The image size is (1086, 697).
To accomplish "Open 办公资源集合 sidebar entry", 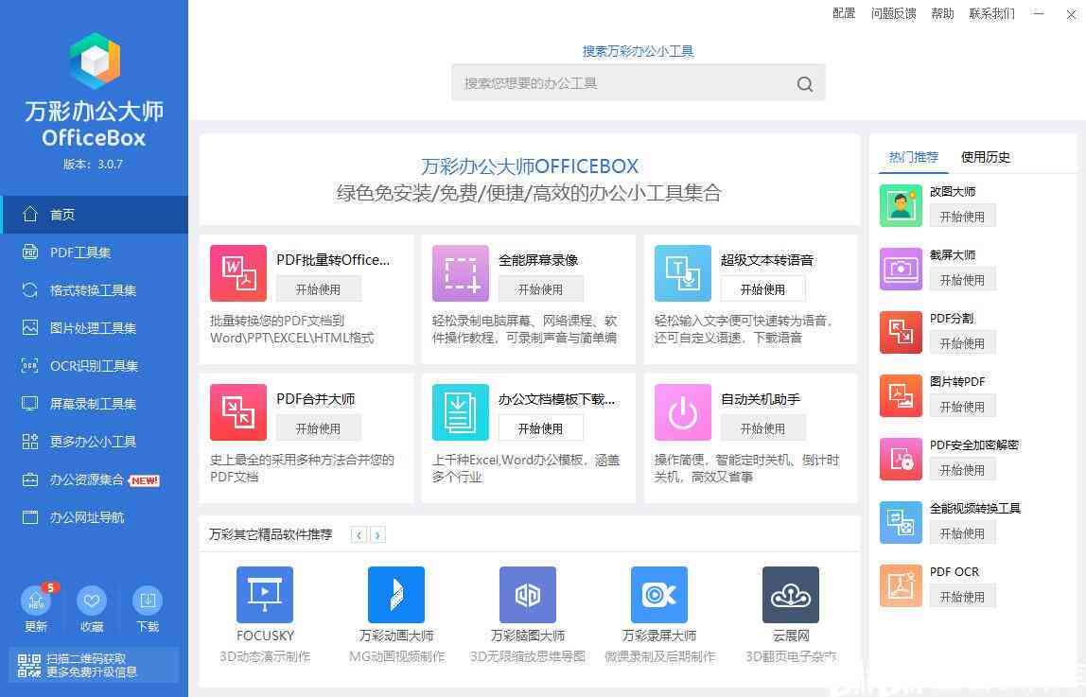I will [95, 479].
